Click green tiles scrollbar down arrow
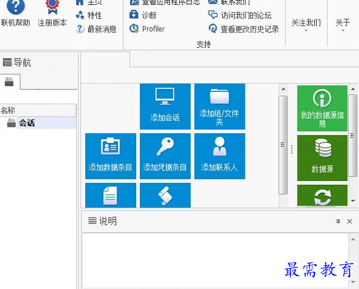 pos(353,201)
